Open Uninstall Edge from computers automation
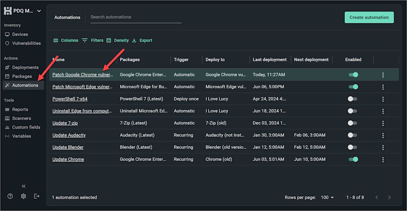Image resolution: width=407 pixels, height=211 pixels. 82,111
